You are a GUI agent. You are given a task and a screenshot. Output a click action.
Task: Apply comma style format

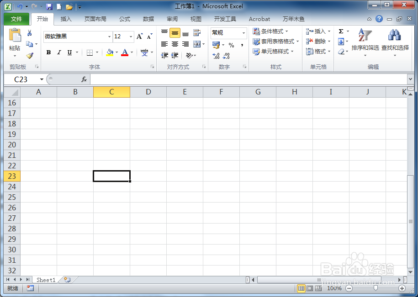pyautogui.click(x=242, y=45)
